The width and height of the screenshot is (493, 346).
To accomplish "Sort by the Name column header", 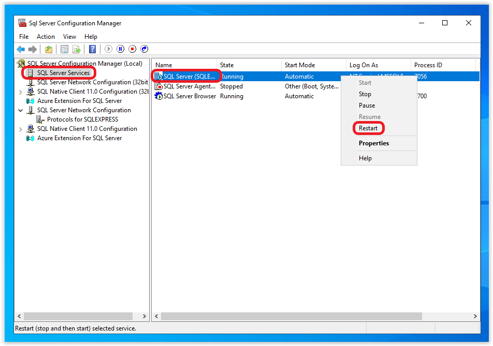I will click(184, 65).
